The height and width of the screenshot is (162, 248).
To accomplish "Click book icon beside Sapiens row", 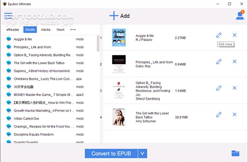I will tap(9, 71).
